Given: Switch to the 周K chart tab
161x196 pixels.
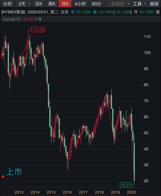Looking at the screenshot, I should pyautogui.click(x=52, y=4).
